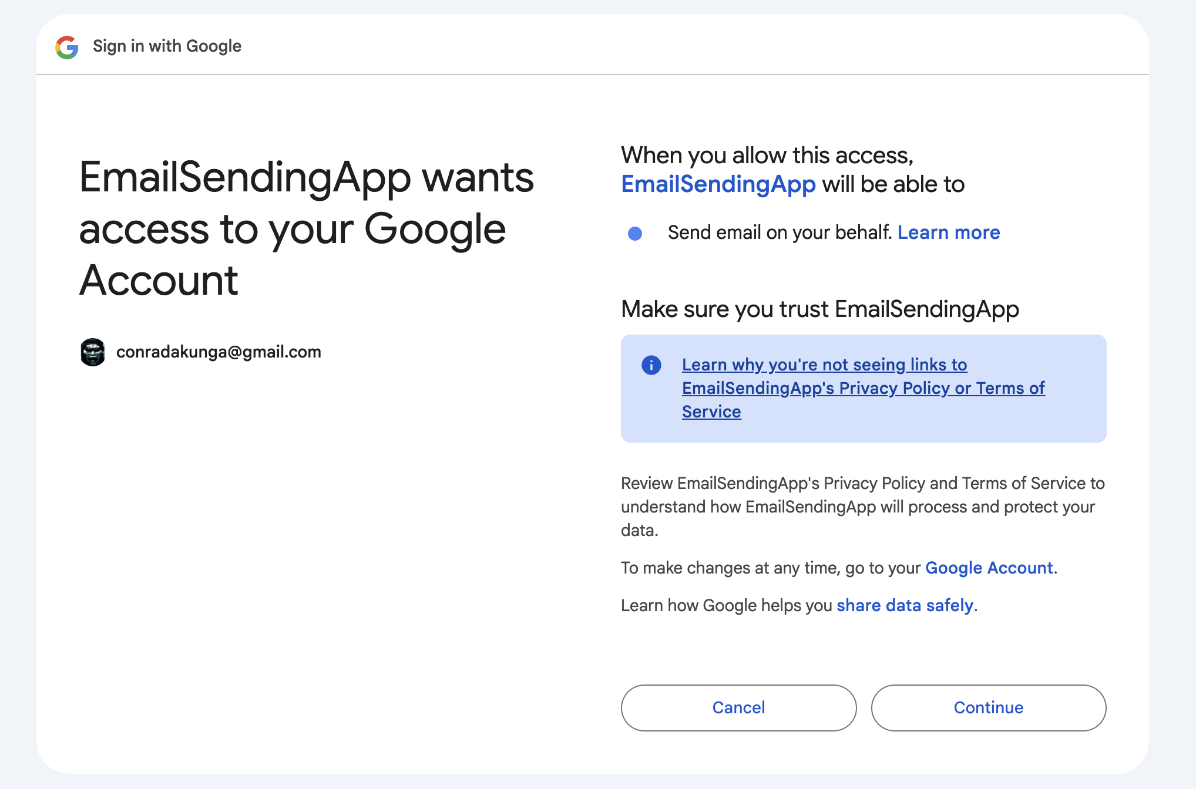1196x789 pixels.
Task: Click the "When you allow this access" text
Action: click(767, 156)
